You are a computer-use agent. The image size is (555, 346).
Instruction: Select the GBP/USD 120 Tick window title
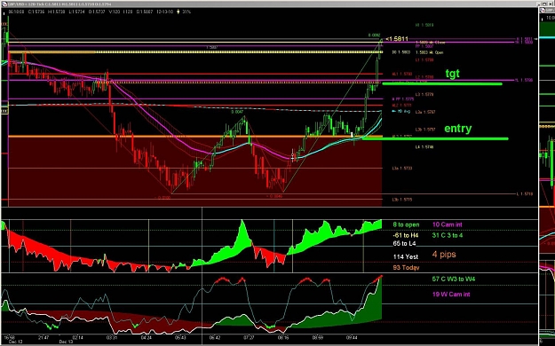click(59, 4)
